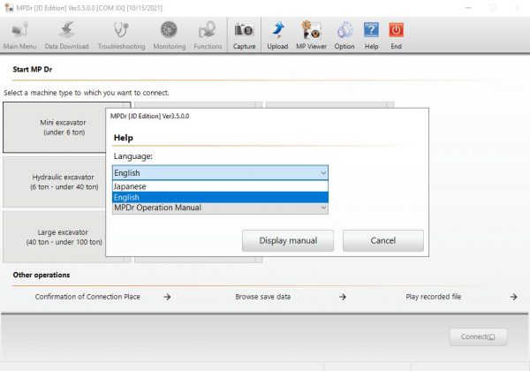This screenshot has height=371, width=530.
Task: Click the Display manual button
Action: (288, 240)
